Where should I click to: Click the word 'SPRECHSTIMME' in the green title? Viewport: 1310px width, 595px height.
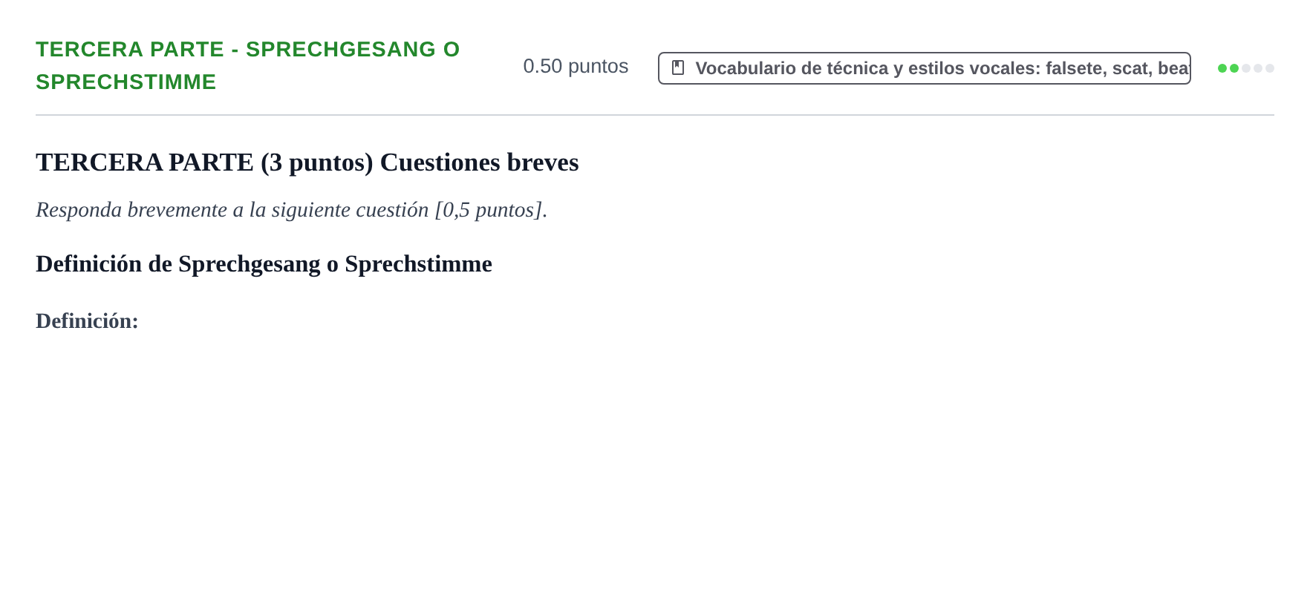tap(126, 82)
